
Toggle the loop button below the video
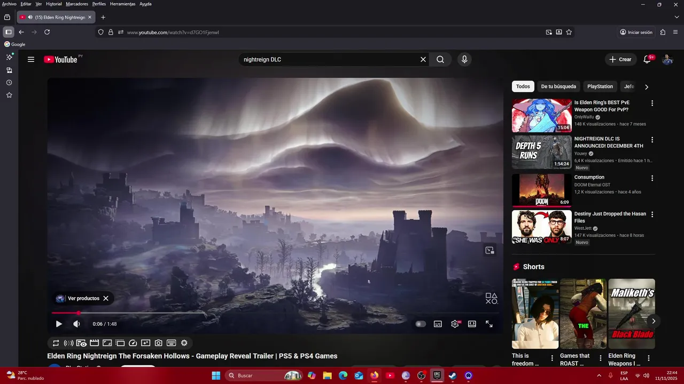pos(56,343)
